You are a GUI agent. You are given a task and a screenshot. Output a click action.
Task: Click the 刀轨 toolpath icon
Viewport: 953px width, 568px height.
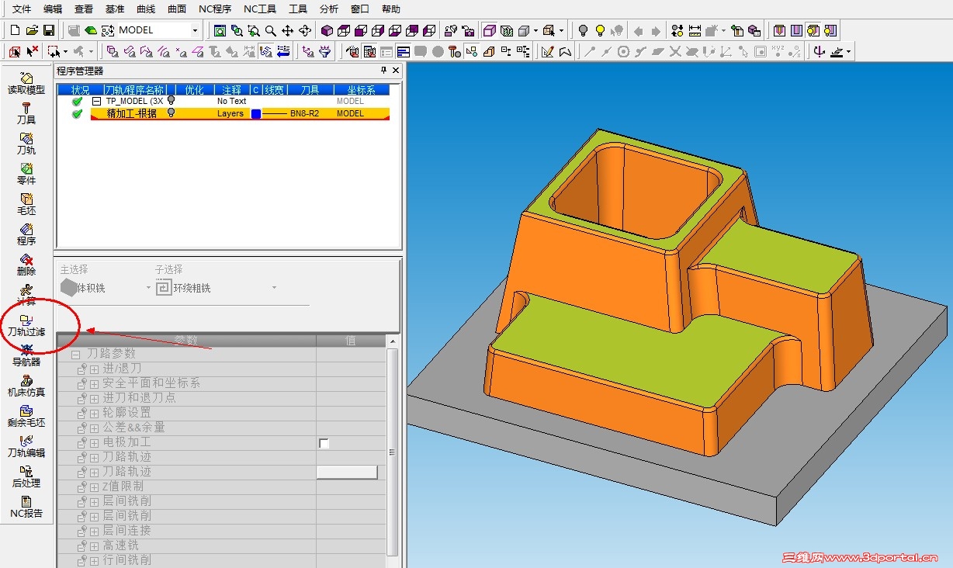tap(26, 143)
